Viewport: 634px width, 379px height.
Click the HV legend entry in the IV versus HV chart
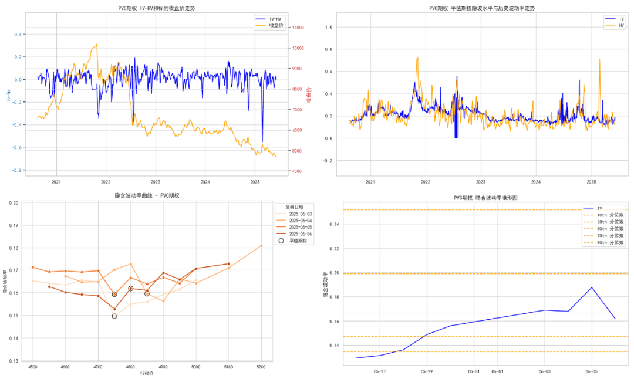pos(615,25)
